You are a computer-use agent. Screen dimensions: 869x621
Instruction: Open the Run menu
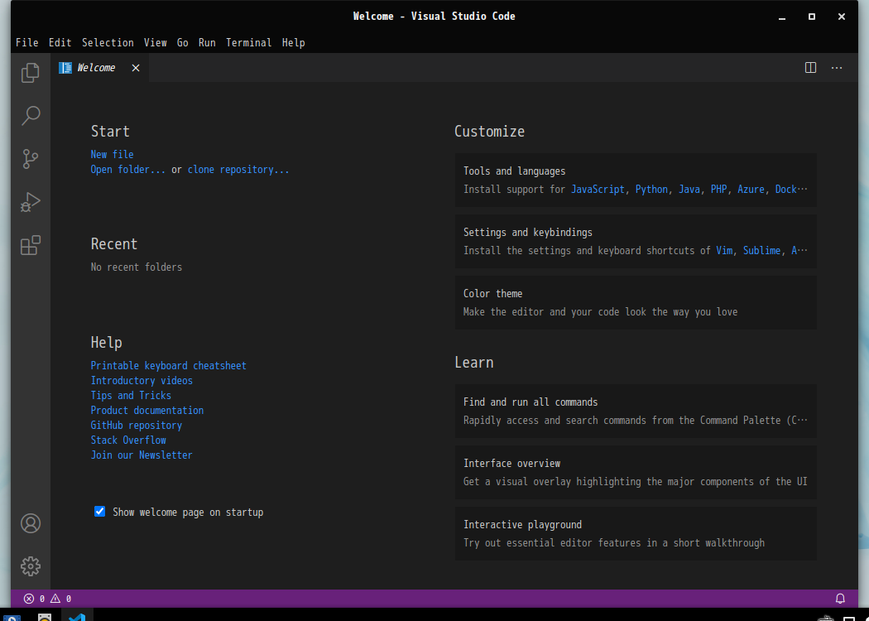207,43
